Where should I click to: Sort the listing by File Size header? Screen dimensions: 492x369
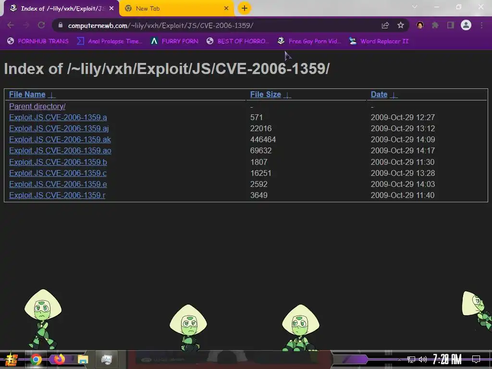tap(265, 95)
